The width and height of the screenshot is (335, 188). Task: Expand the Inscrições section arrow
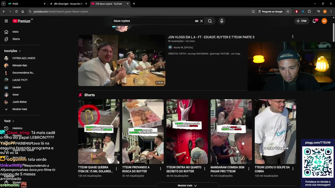20,51
